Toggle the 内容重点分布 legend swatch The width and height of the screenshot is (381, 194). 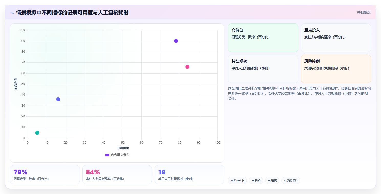pyautogui.click(x=107, y=155)
